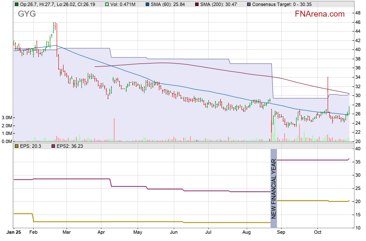Open the FNArena.com watermark link

coord(320,14)
